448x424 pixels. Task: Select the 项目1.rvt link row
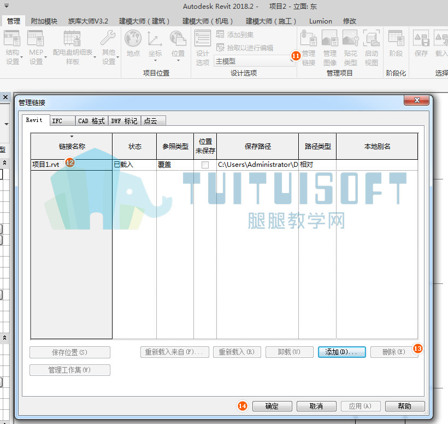pyautogui.click(x=224, y=165)
